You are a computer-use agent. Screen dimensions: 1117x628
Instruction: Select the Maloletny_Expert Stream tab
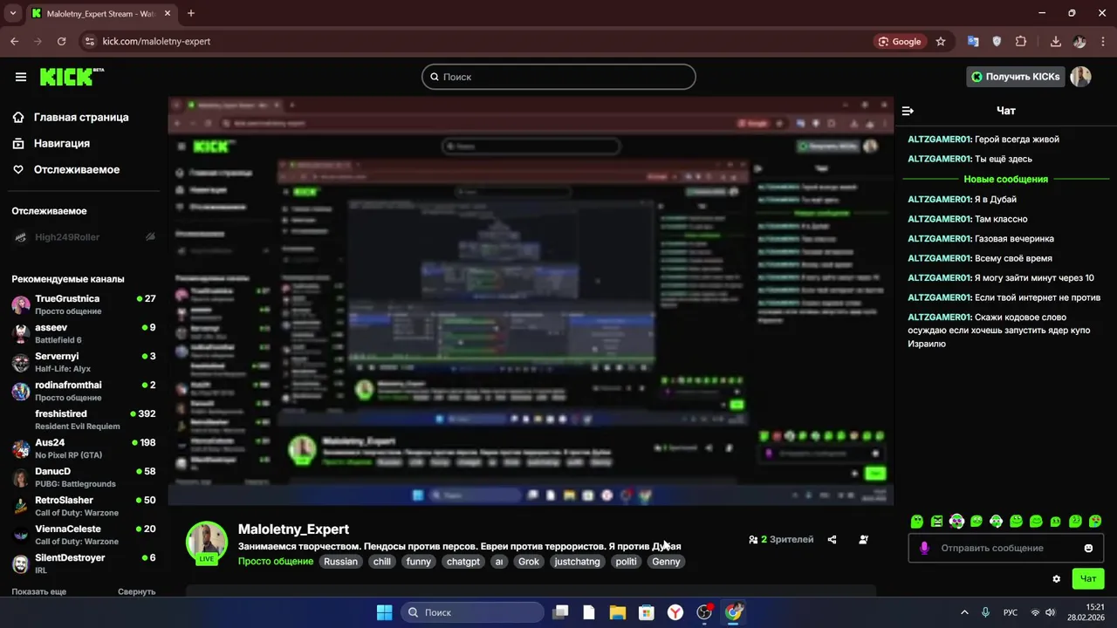pyautogui.click(x=100, y=13)
